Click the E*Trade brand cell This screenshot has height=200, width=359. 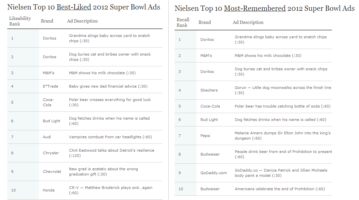tap(50, 86)
